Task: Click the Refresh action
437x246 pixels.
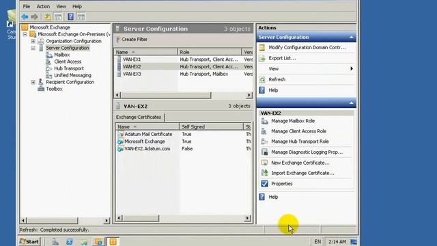Action: pyautogui.click(x=277, y=79)
